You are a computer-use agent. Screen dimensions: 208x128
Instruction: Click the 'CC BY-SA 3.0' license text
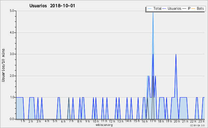tap(197, 125)
